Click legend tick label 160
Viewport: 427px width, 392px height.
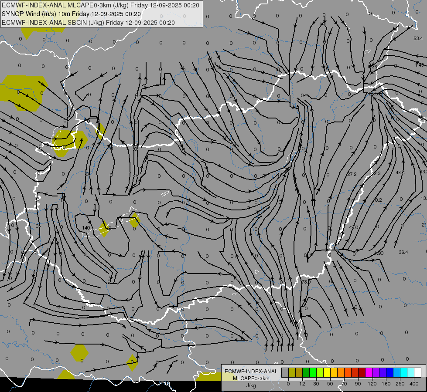(386, 384)
